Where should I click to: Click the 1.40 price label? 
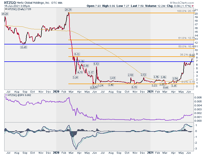tap(111, 85)
